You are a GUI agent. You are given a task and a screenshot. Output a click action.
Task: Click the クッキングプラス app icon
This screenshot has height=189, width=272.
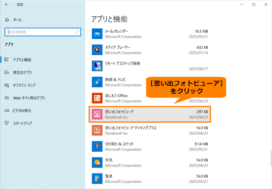97,130
